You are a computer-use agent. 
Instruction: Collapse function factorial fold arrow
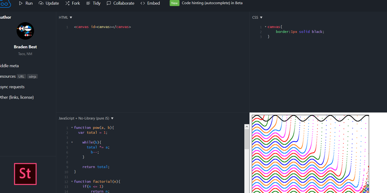[x=72, y=181]
